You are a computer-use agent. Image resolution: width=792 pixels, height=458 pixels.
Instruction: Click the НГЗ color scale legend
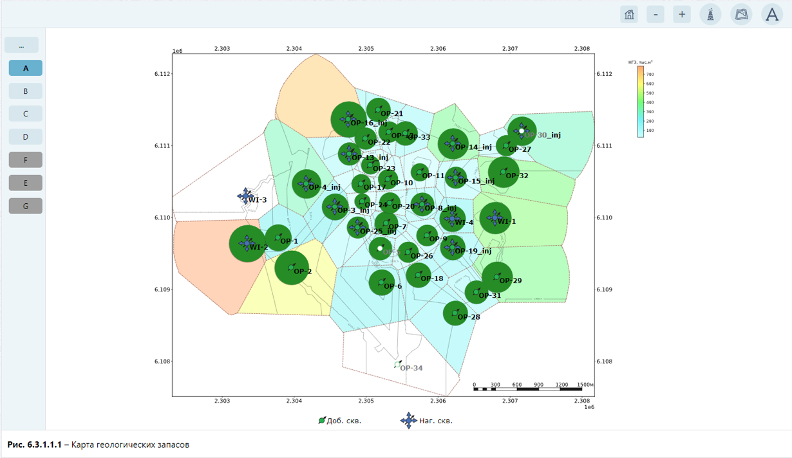(x=641, y=102)
